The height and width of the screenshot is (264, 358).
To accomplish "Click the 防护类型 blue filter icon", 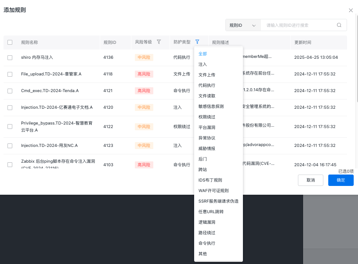I will 197,42.
